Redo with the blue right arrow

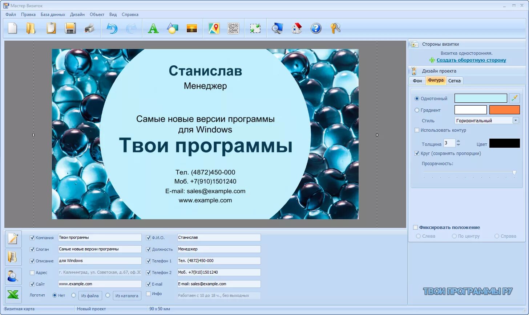click(131, 28)
